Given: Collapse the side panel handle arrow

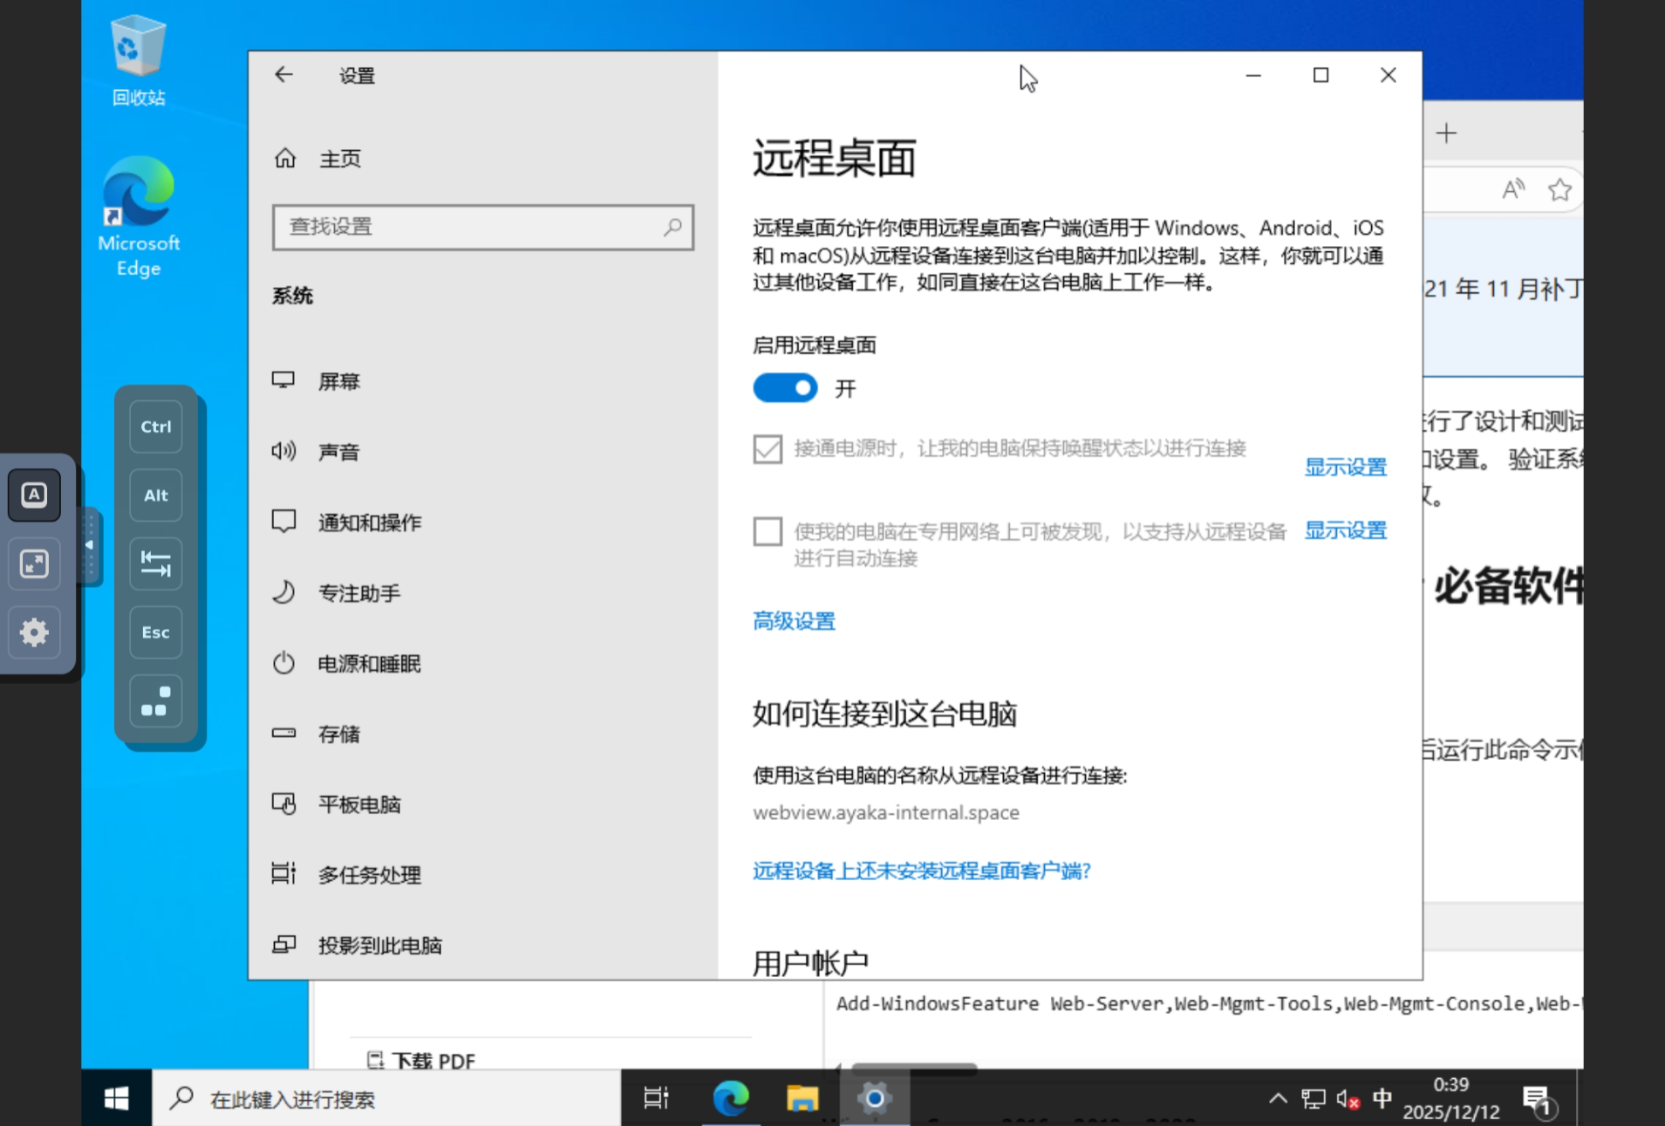Looking at the screenshot, I should [89, 546].
